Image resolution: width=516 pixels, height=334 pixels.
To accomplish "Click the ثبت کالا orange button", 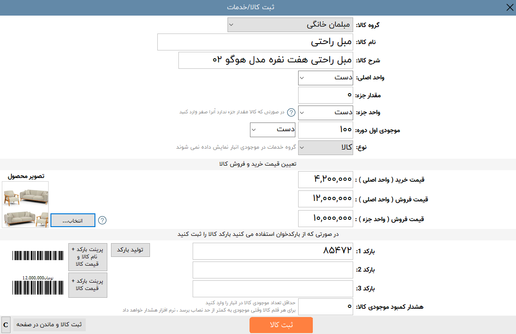I will (x=281, y=325).
